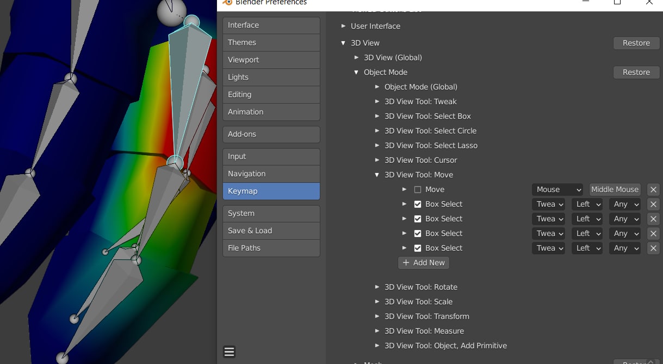The height and width of the screenshot is (364, 663).
Task: Switch to the Interface preferences tab
Action: point(271,25)
